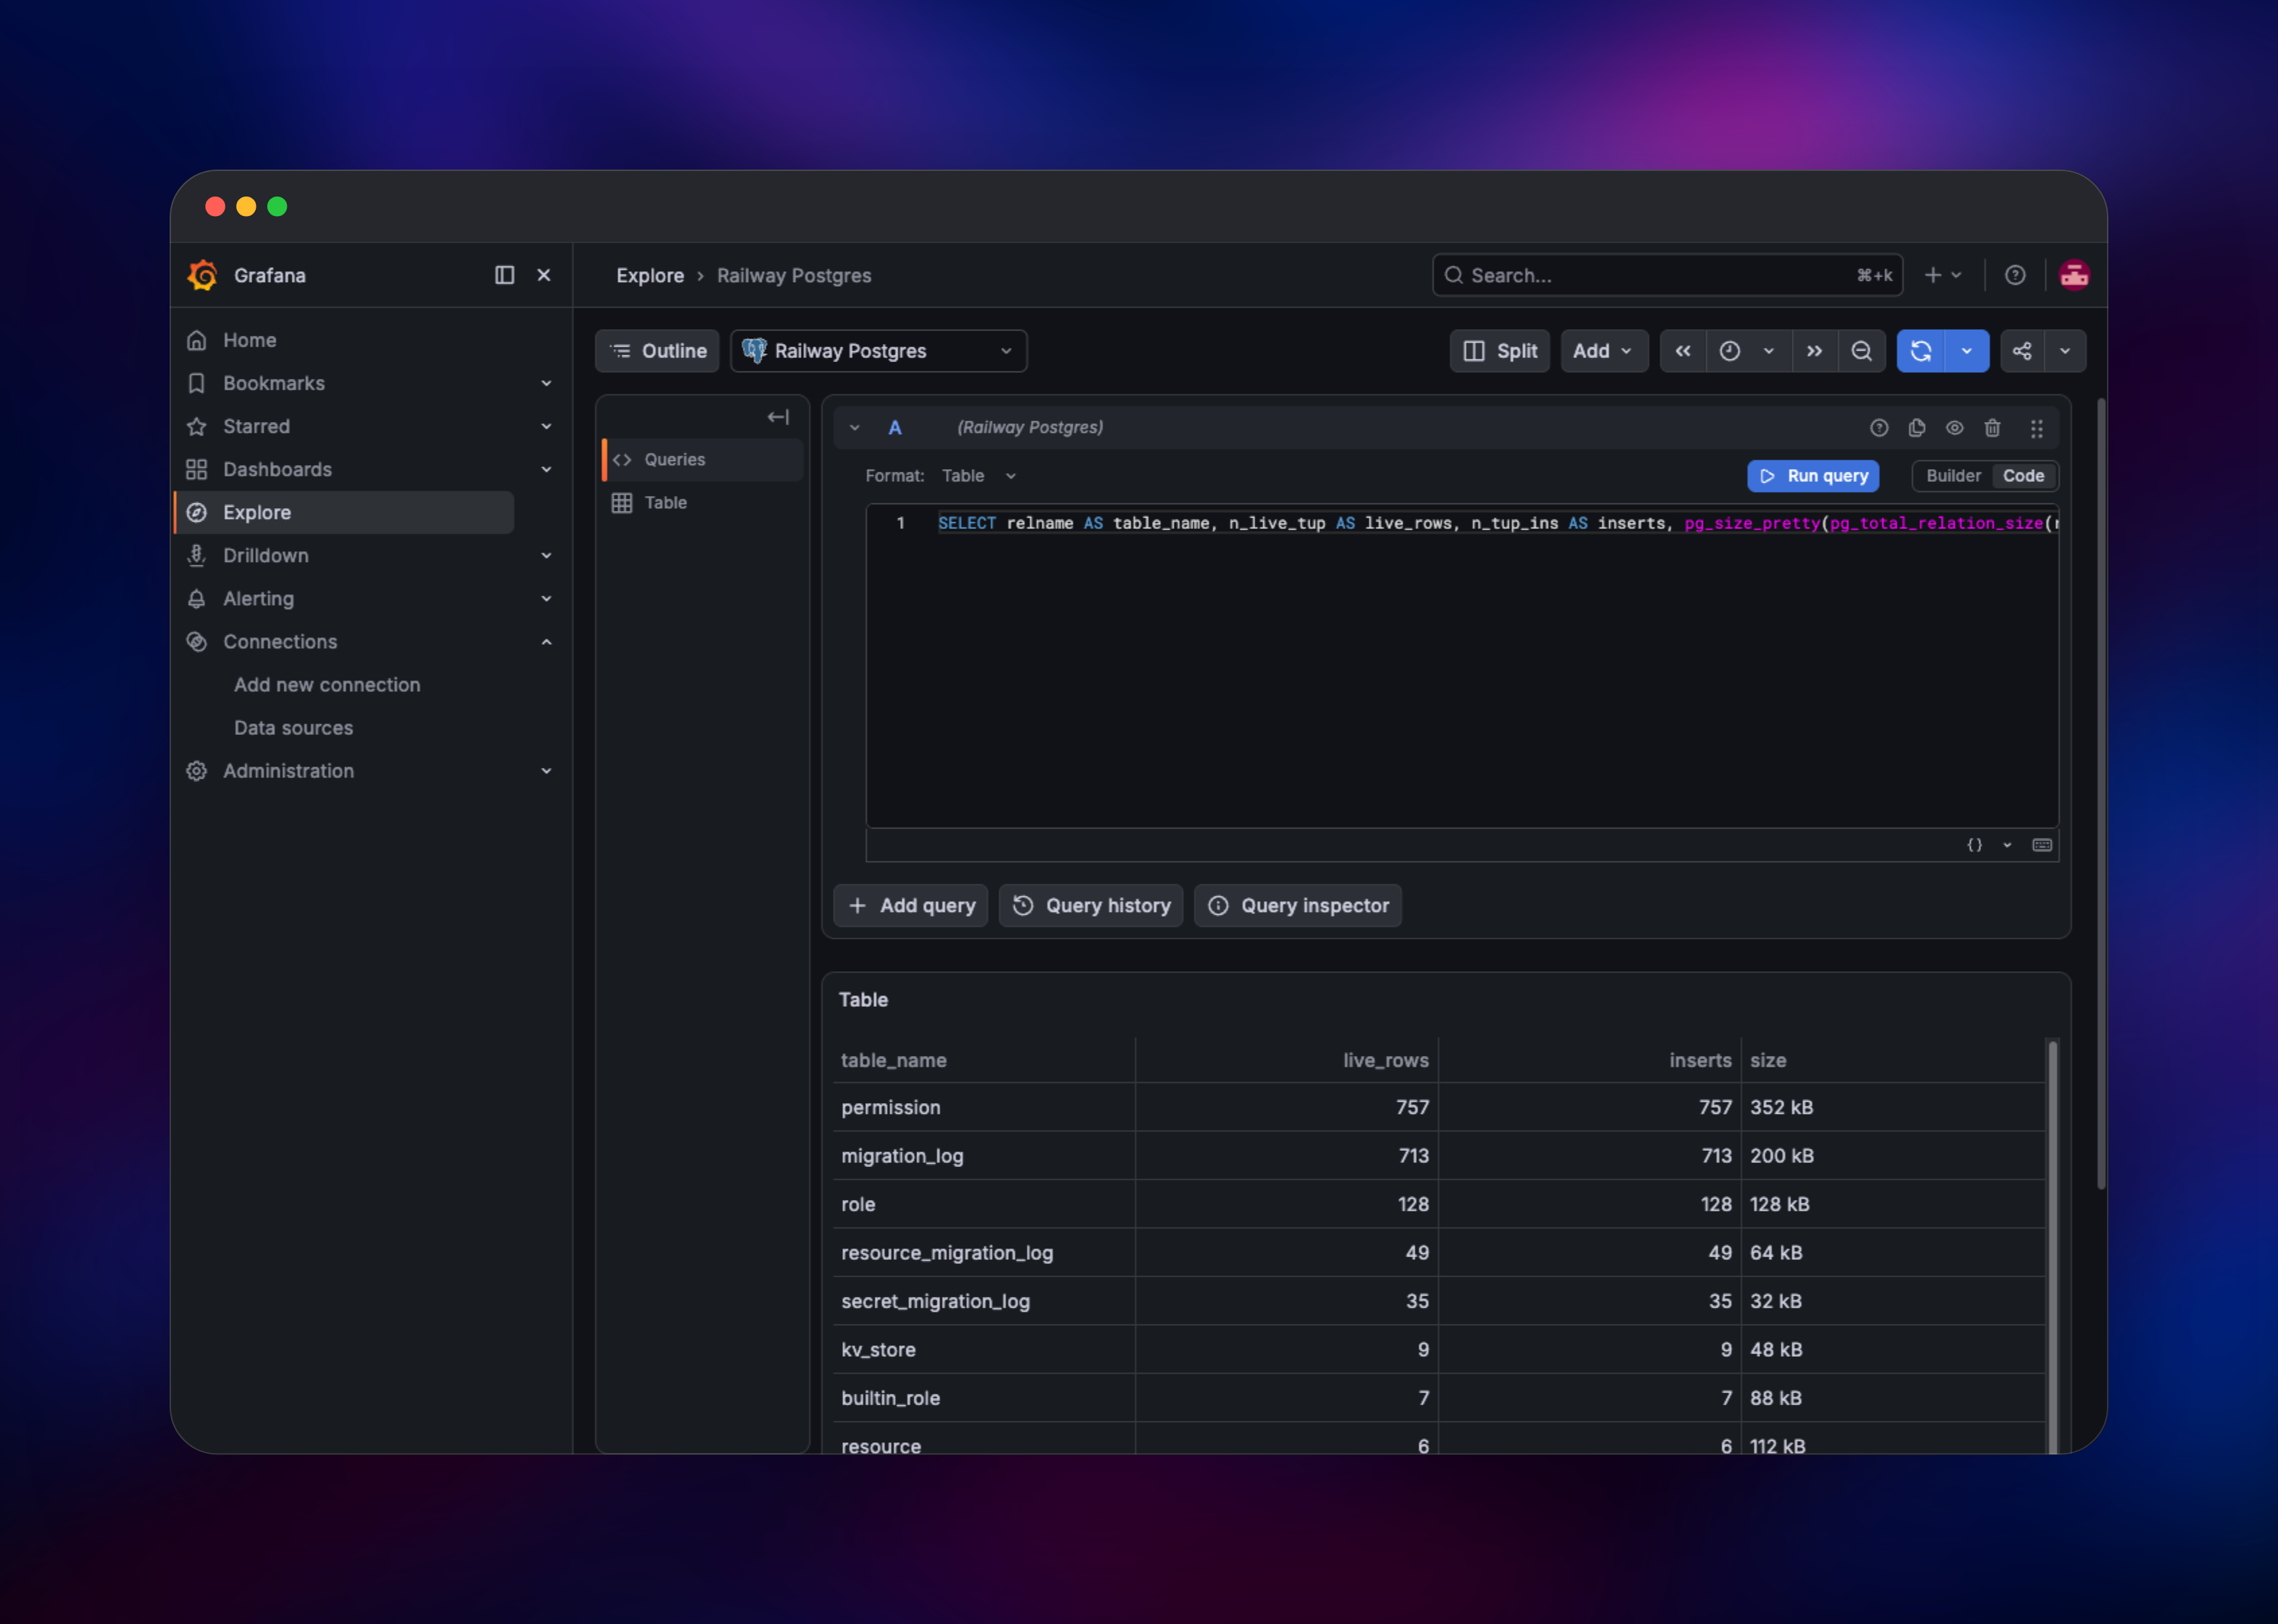Open Administration in sidebar
The width and height of the screenshot is (2278, 1624).
(288, 771)
